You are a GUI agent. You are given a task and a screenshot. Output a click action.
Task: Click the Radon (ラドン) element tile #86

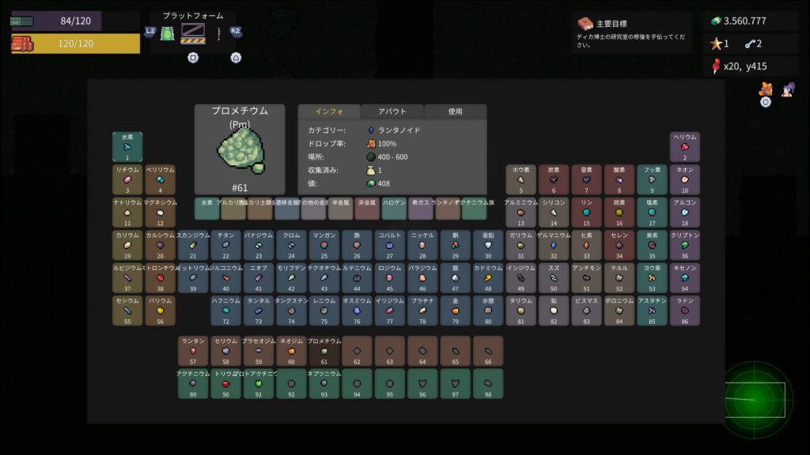[685, 311]
